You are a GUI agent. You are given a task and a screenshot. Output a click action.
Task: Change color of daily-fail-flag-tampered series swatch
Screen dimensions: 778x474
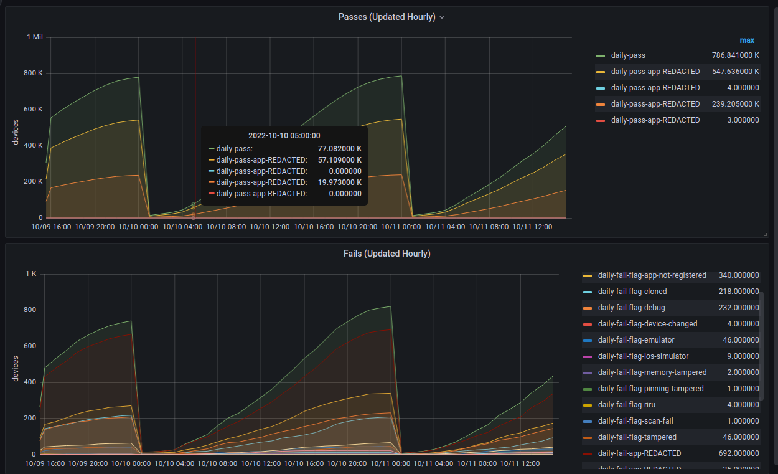coord(588,437)
